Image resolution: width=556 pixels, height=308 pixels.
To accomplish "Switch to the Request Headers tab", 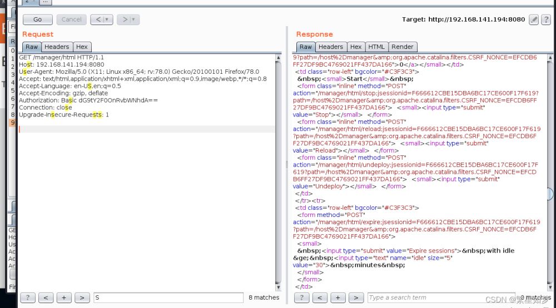I will (57, 47).
